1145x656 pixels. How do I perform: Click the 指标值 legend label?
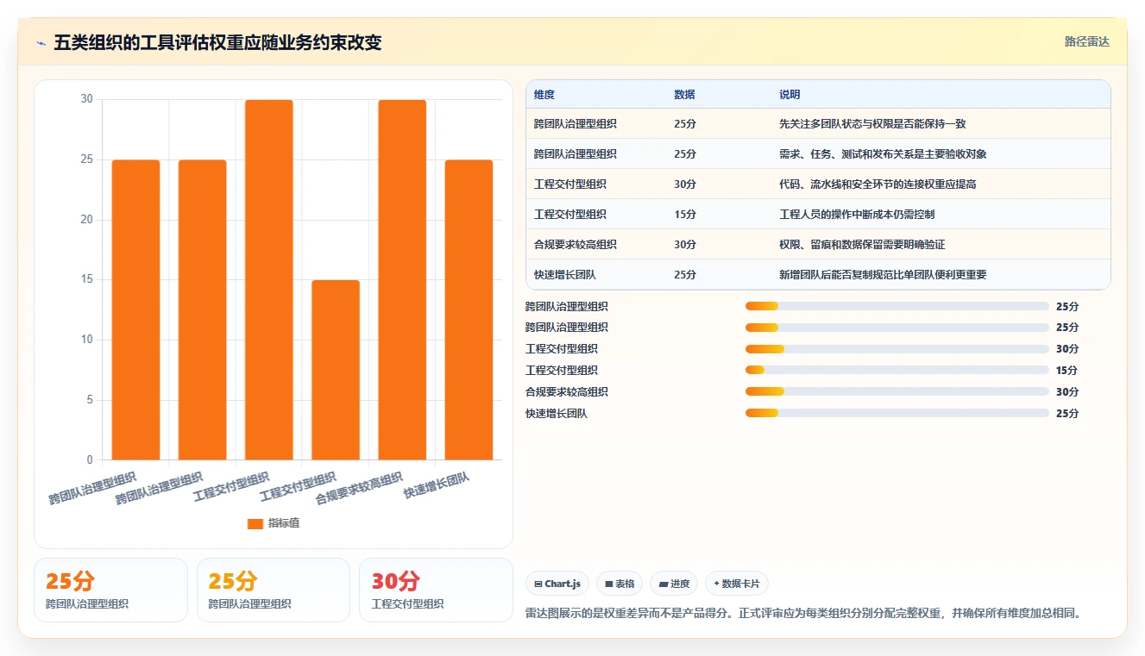pos(284,523)
